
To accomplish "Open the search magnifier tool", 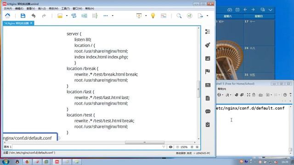I will [179, 16].
